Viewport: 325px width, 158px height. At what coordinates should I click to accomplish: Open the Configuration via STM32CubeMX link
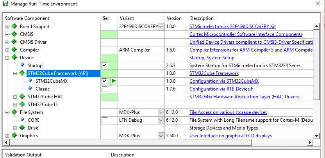224,81
